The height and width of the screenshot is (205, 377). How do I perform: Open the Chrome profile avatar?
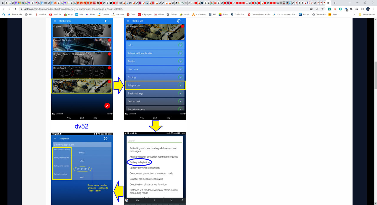pyautogui.click(x=368, y=9)
